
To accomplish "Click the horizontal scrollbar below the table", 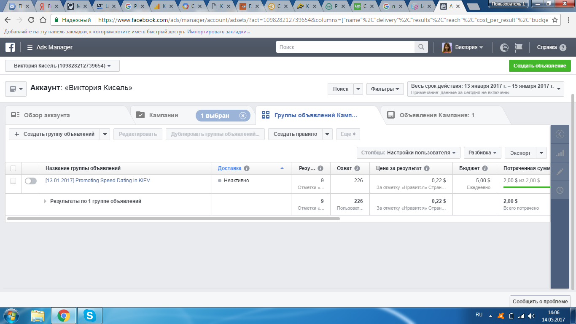I will pos(173,219).
